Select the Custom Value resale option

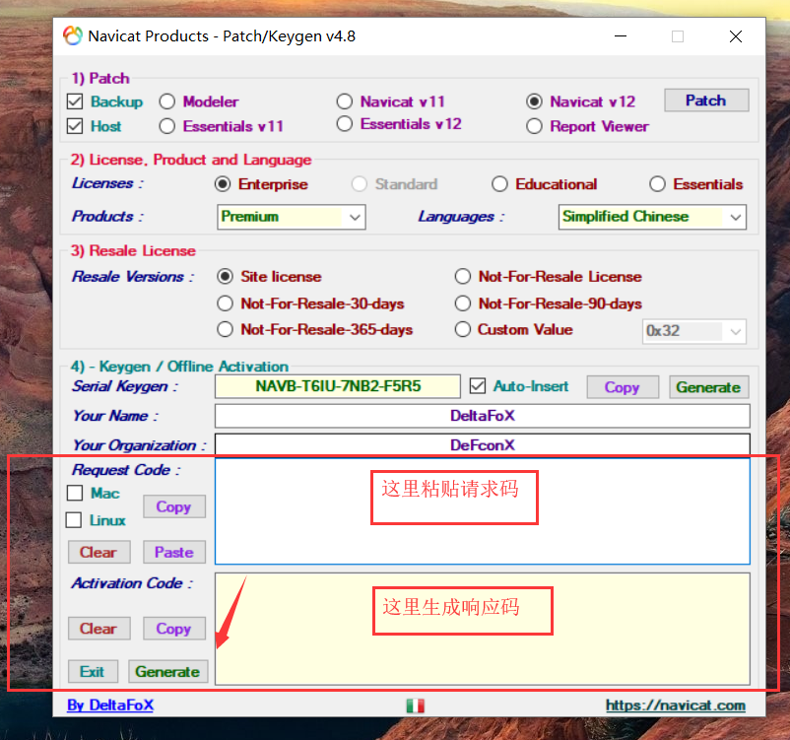(x=462, y=329)
